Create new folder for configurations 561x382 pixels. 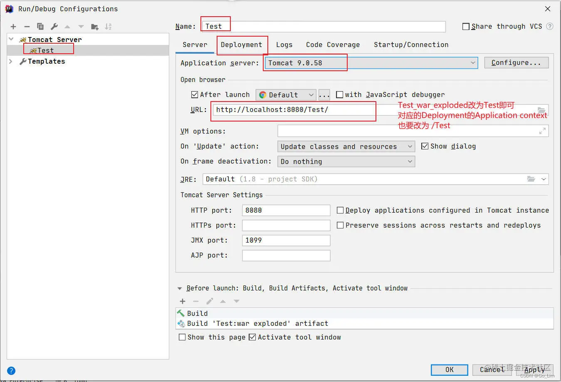point(95,27)
